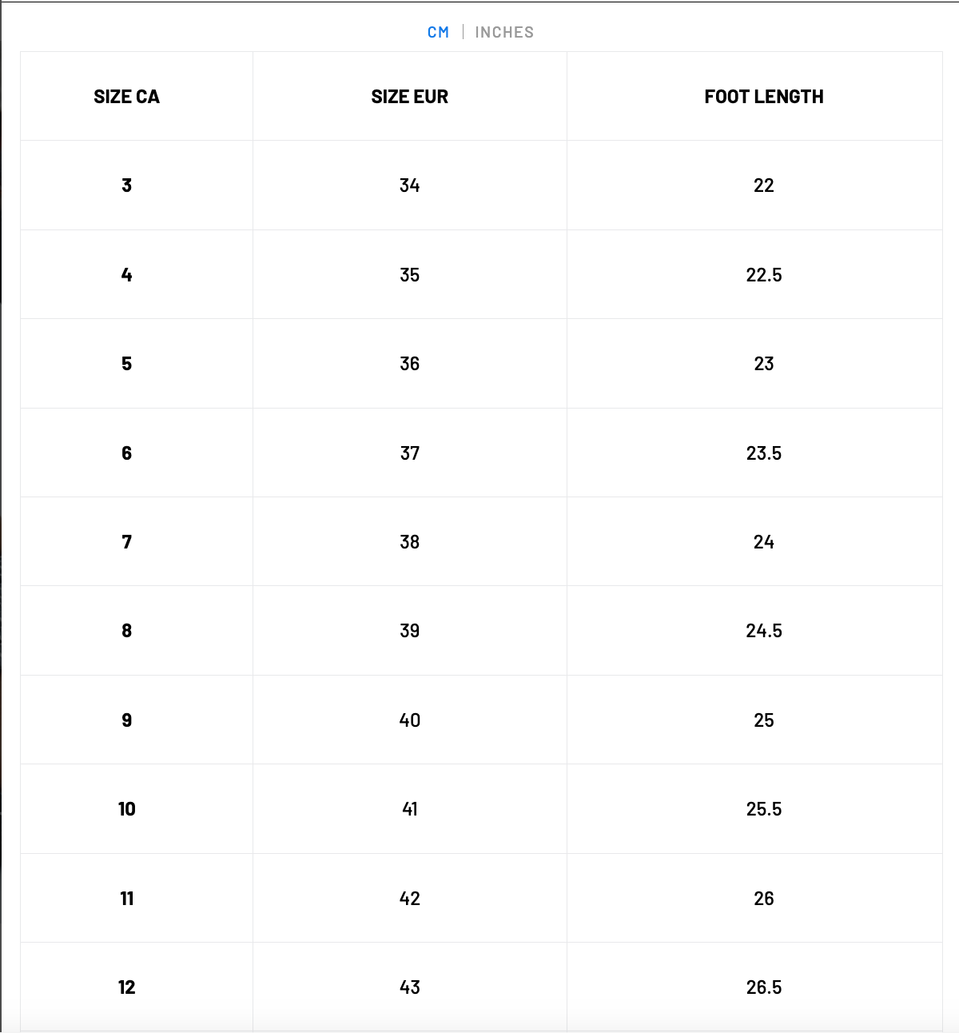The width and height of the screenshot is (959, 1033).
Task: Select CA size 4 cell
Action: (x=126, y=275)
